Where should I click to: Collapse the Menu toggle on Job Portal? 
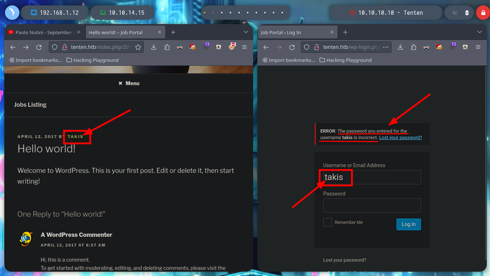tap(129, 83)
